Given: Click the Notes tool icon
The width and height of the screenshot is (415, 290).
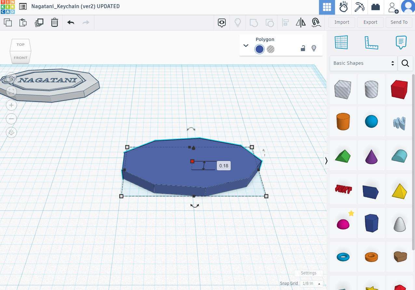Looking at the screenshot, I should click(x=401, y=42).
